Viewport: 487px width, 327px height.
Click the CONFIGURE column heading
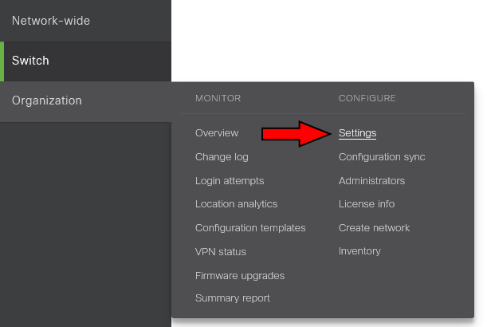367,98
